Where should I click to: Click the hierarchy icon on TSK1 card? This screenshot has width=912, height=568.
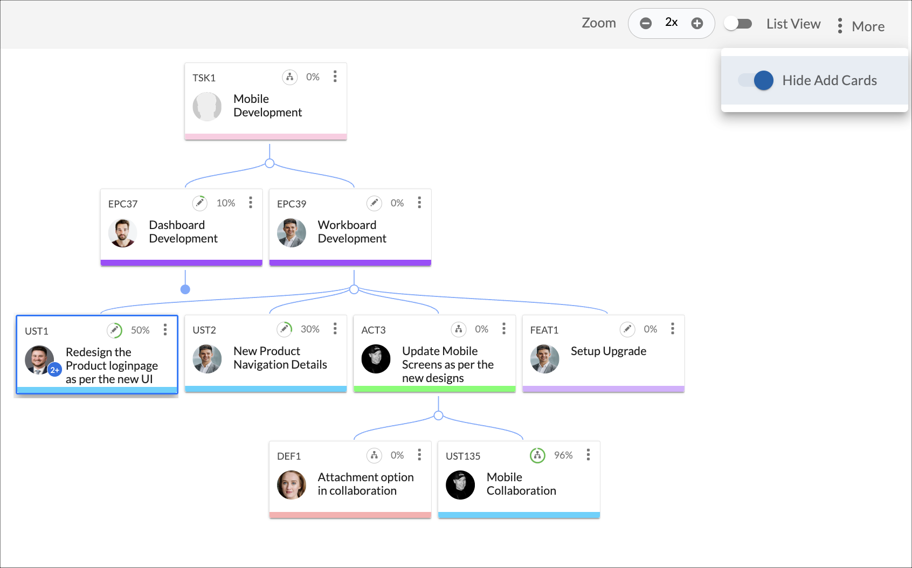pos(290,77)
